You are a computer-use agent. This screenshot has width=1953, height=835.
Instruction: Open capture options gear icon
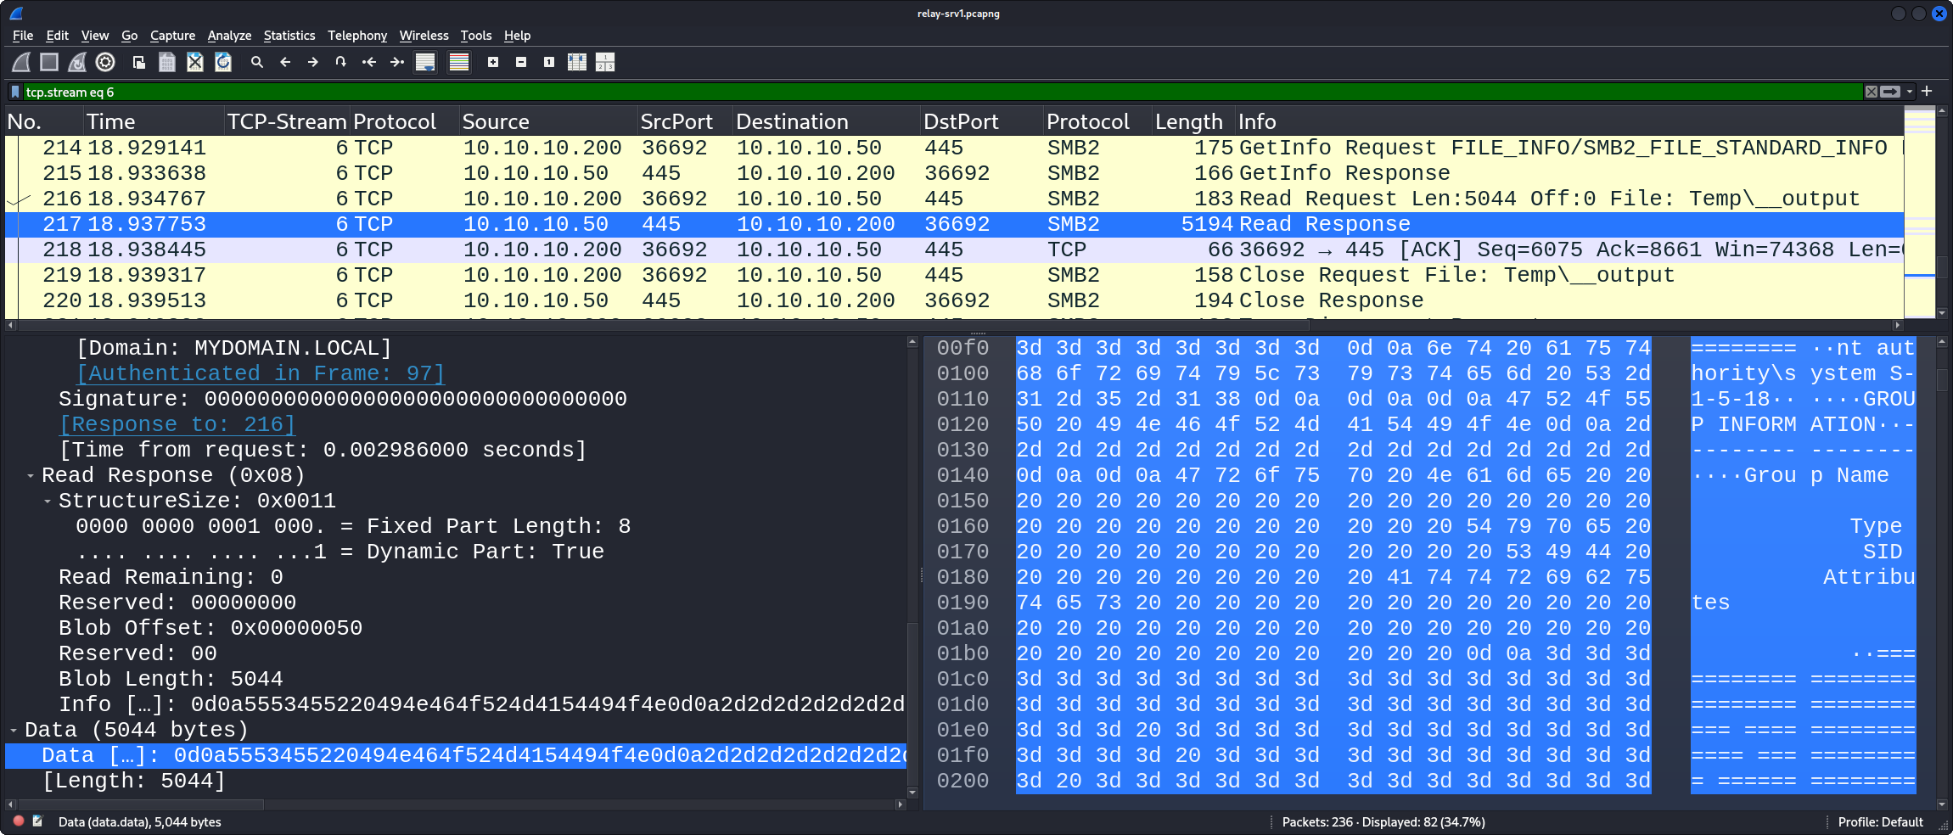(105, 62)
